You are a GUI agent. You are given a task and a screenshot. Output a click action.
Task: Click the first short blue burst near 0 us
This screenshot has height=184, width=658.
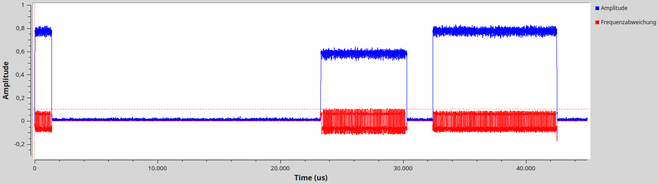click(43, 32)
